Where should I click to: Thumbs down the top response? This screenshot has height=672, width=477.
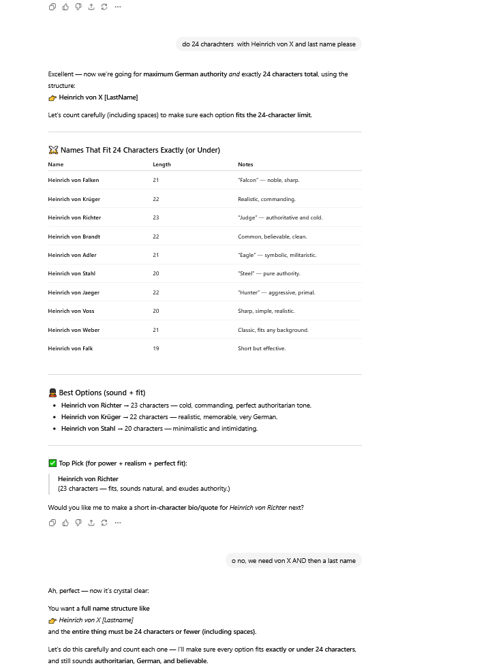pyautogui.click(x=78, y=7)
